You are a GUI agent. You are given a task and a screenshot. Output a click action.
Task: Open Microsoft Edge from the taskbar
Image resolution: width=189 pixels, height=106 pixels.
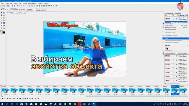click(x=17, y=104)
